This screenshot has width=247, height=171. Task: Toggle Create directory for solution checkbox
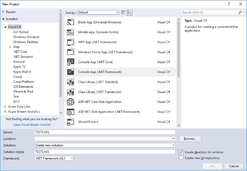pyautogui.click(x=181, y=152)
